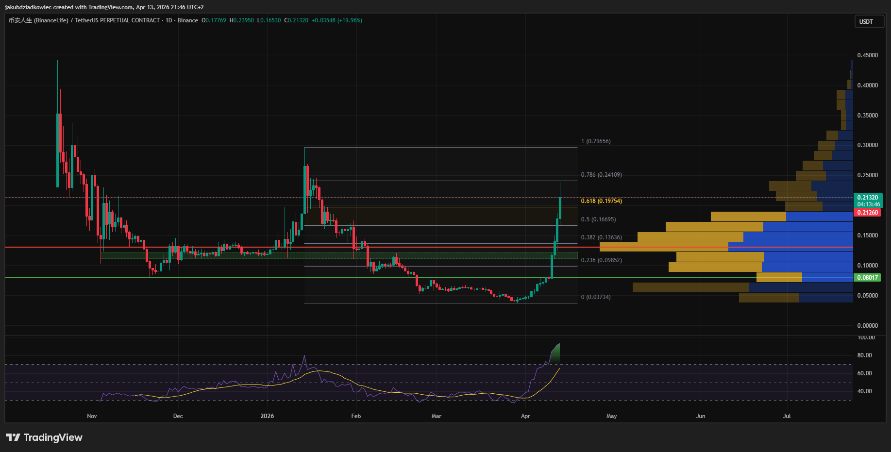The width and height of the screenshot is (891, 452).
Task: Click the 0.5 (0.16695) retracement label
Action: click(x=598, y=219)
